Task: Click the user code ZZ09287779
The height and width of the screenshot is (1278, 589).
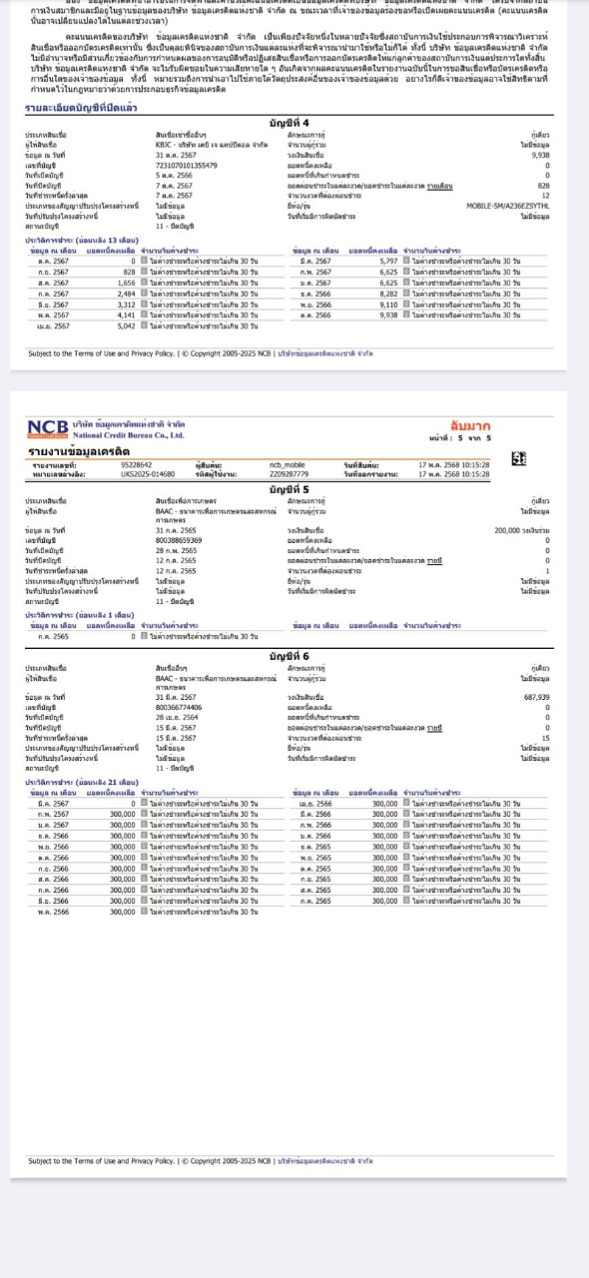Action: tap(290, 473)
